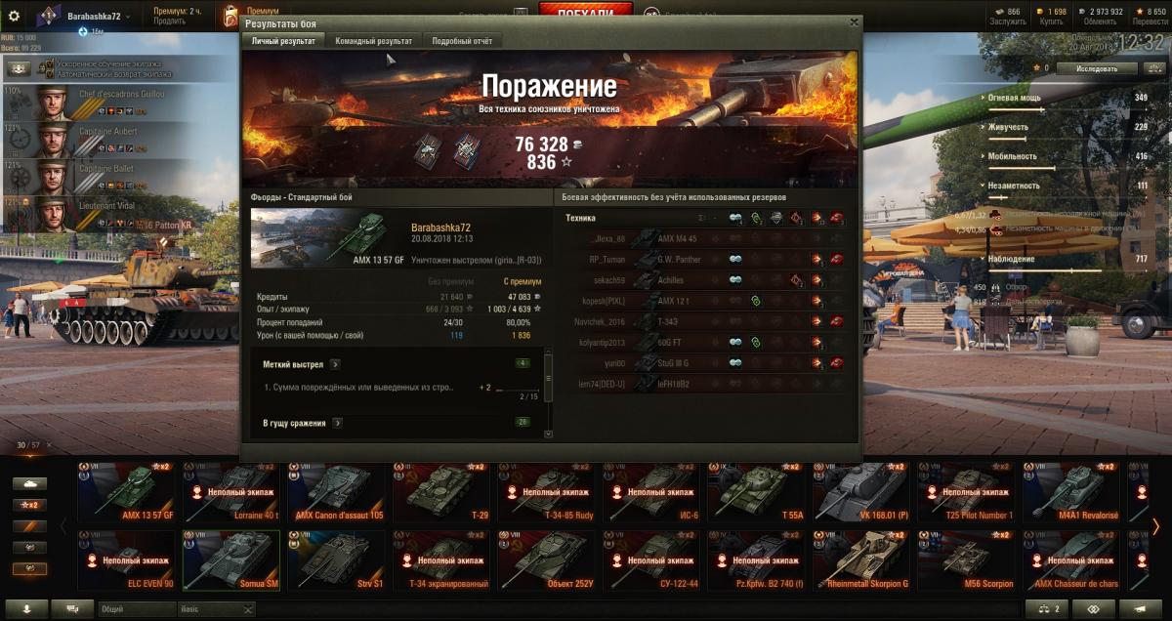Toggle the orange stripe carousel filter
This screenshot has width=1172, height=621.
click(x=29, y=526)
